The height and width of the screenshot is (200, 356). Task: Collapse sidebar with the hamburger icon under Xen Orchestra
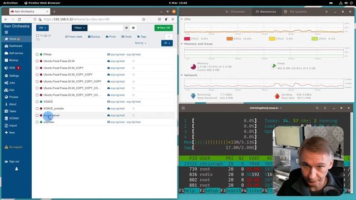(6, 32)
